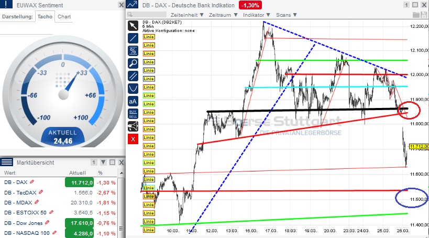Switch to the Tacho tab
The width and height of the screenshot is (429, 238).
[x=45, y=16]
